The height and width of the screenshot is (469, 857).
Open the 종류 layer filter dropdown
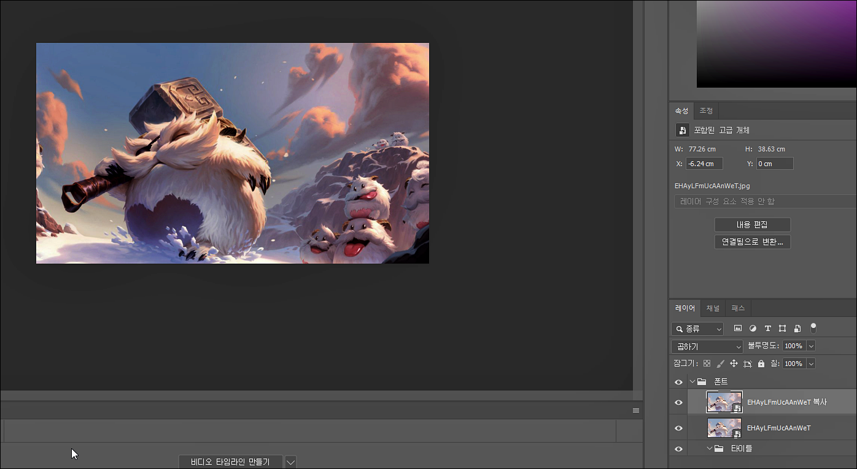tap(697, 329)
